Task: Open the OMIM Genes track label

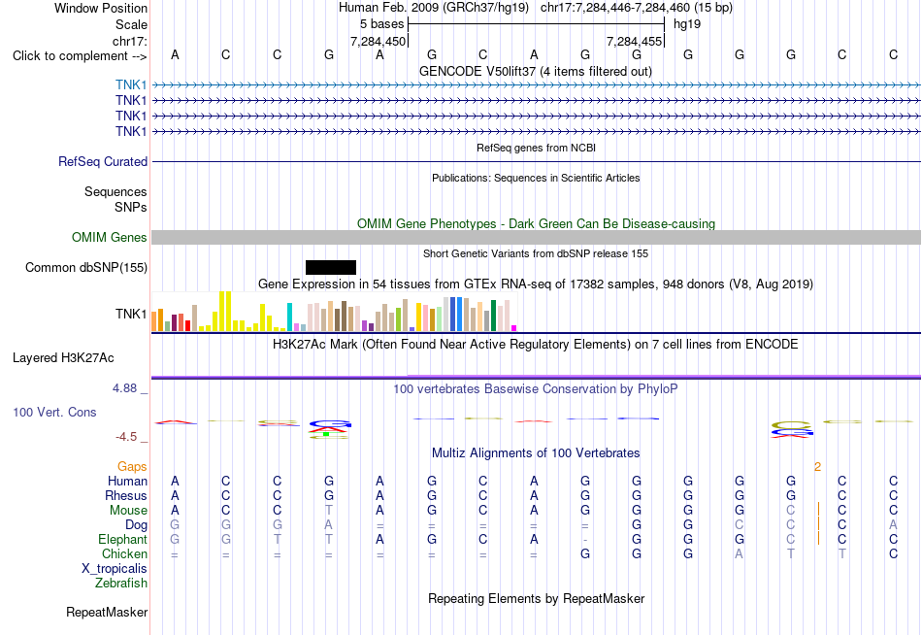Action: click(x=109, y=237)
